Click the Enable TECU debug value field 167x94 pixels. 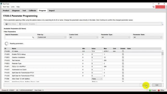coord(97,54)
